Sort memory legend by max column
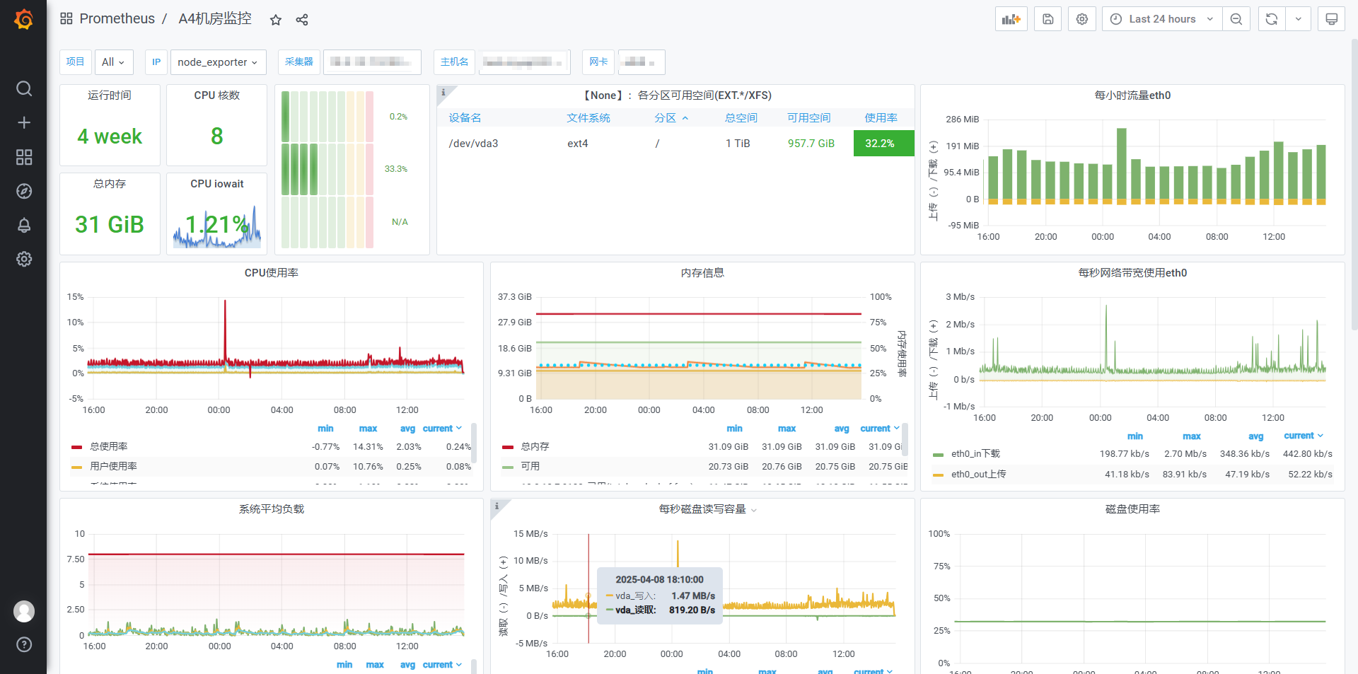Viewport: 1358px width, 674px height. click(787, 429)
